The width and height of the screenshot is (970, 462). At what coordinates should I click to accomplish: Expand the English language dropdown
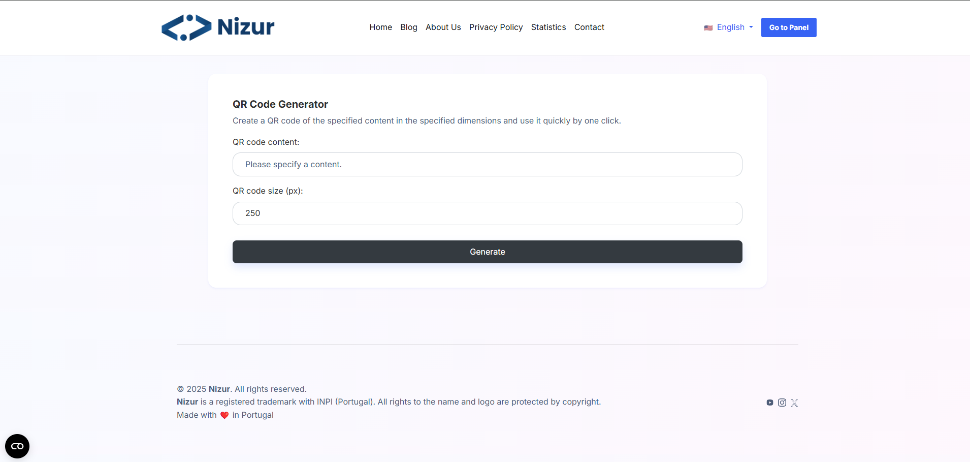(x=729, y=27)
